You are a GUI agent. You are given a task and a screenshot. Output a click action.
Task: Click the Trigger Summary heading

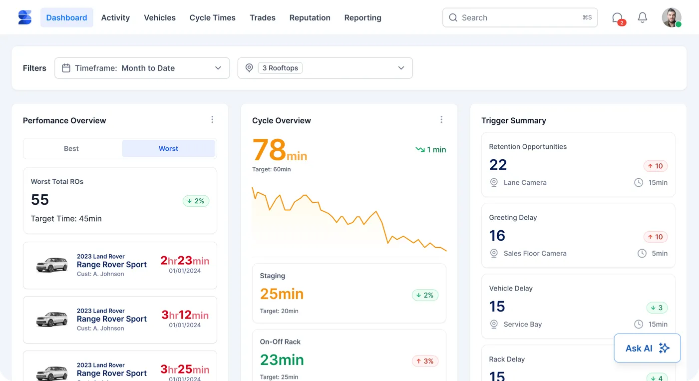[514, 120]
